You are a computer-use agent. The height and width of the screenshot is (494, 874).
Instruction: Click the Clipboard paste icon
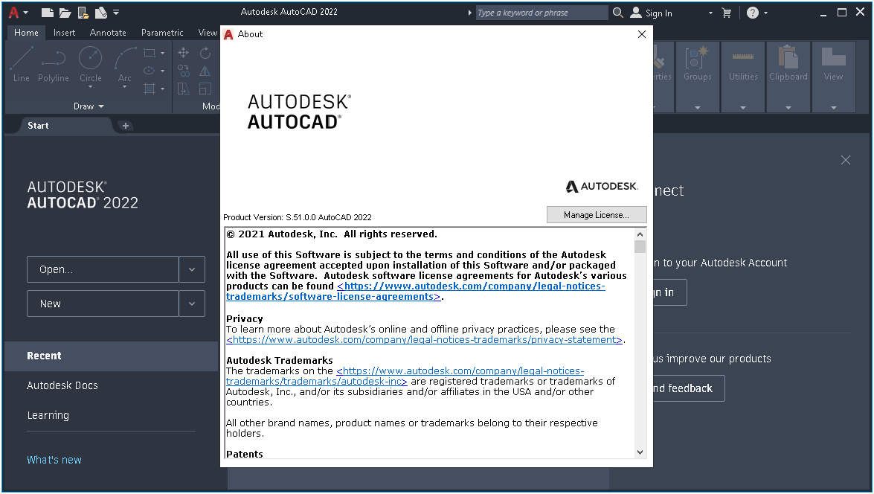788,57
